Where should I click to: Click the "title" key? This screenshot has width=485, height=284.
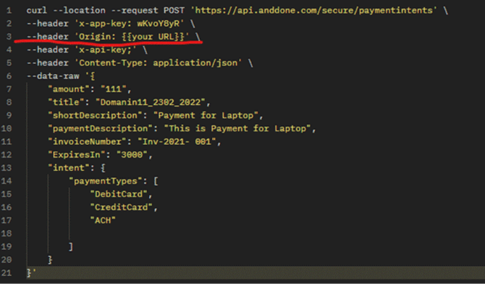coord(66,102)
